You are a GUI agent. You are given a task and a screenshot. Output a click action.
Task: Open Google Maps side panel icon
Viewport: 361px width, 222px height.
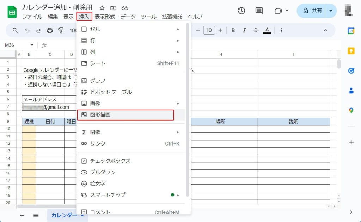click(x=351, y=111)
